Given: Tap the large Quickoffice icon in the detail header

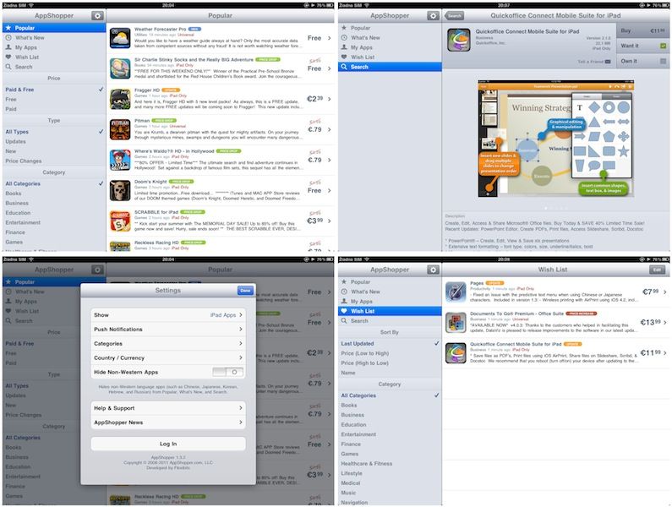Looking at the screenshot, I should (459, 40).
